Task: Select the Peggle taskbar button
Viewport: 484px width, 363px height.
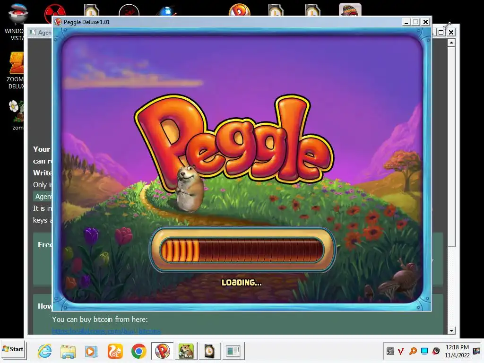Action: coord(163,351)
